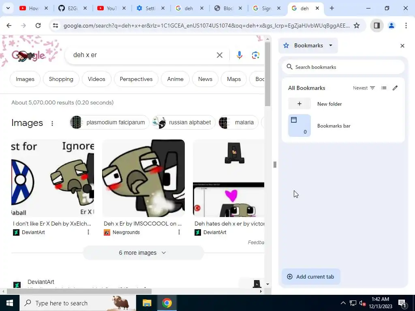
Task: Bookmark this tab with star icon
Action: (x=357, y=26)
